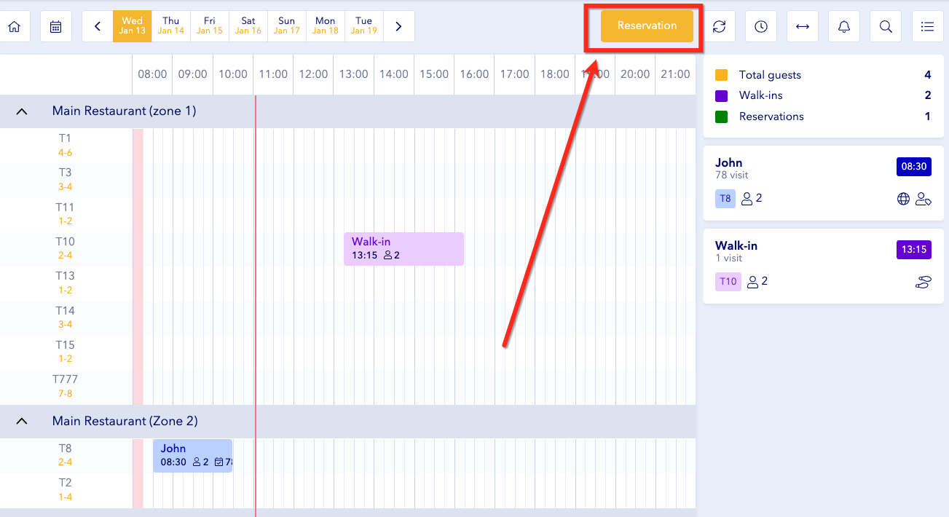Click the yellow Reservation button
Screen dimensions: 949x517
[646, 25]
